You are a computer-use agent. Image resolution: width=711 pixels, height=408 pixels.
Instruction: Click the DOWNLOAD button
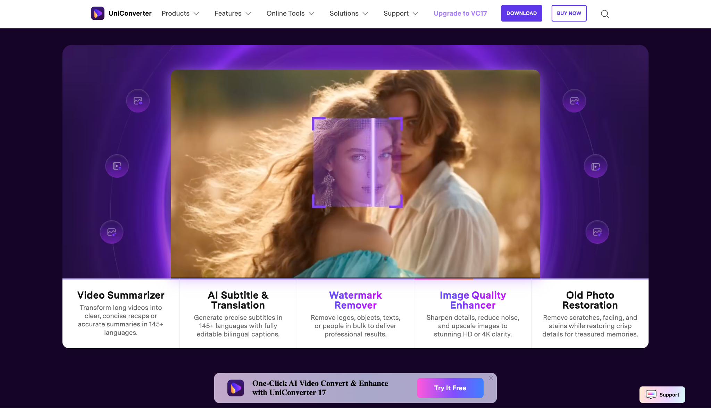point(521,13)
